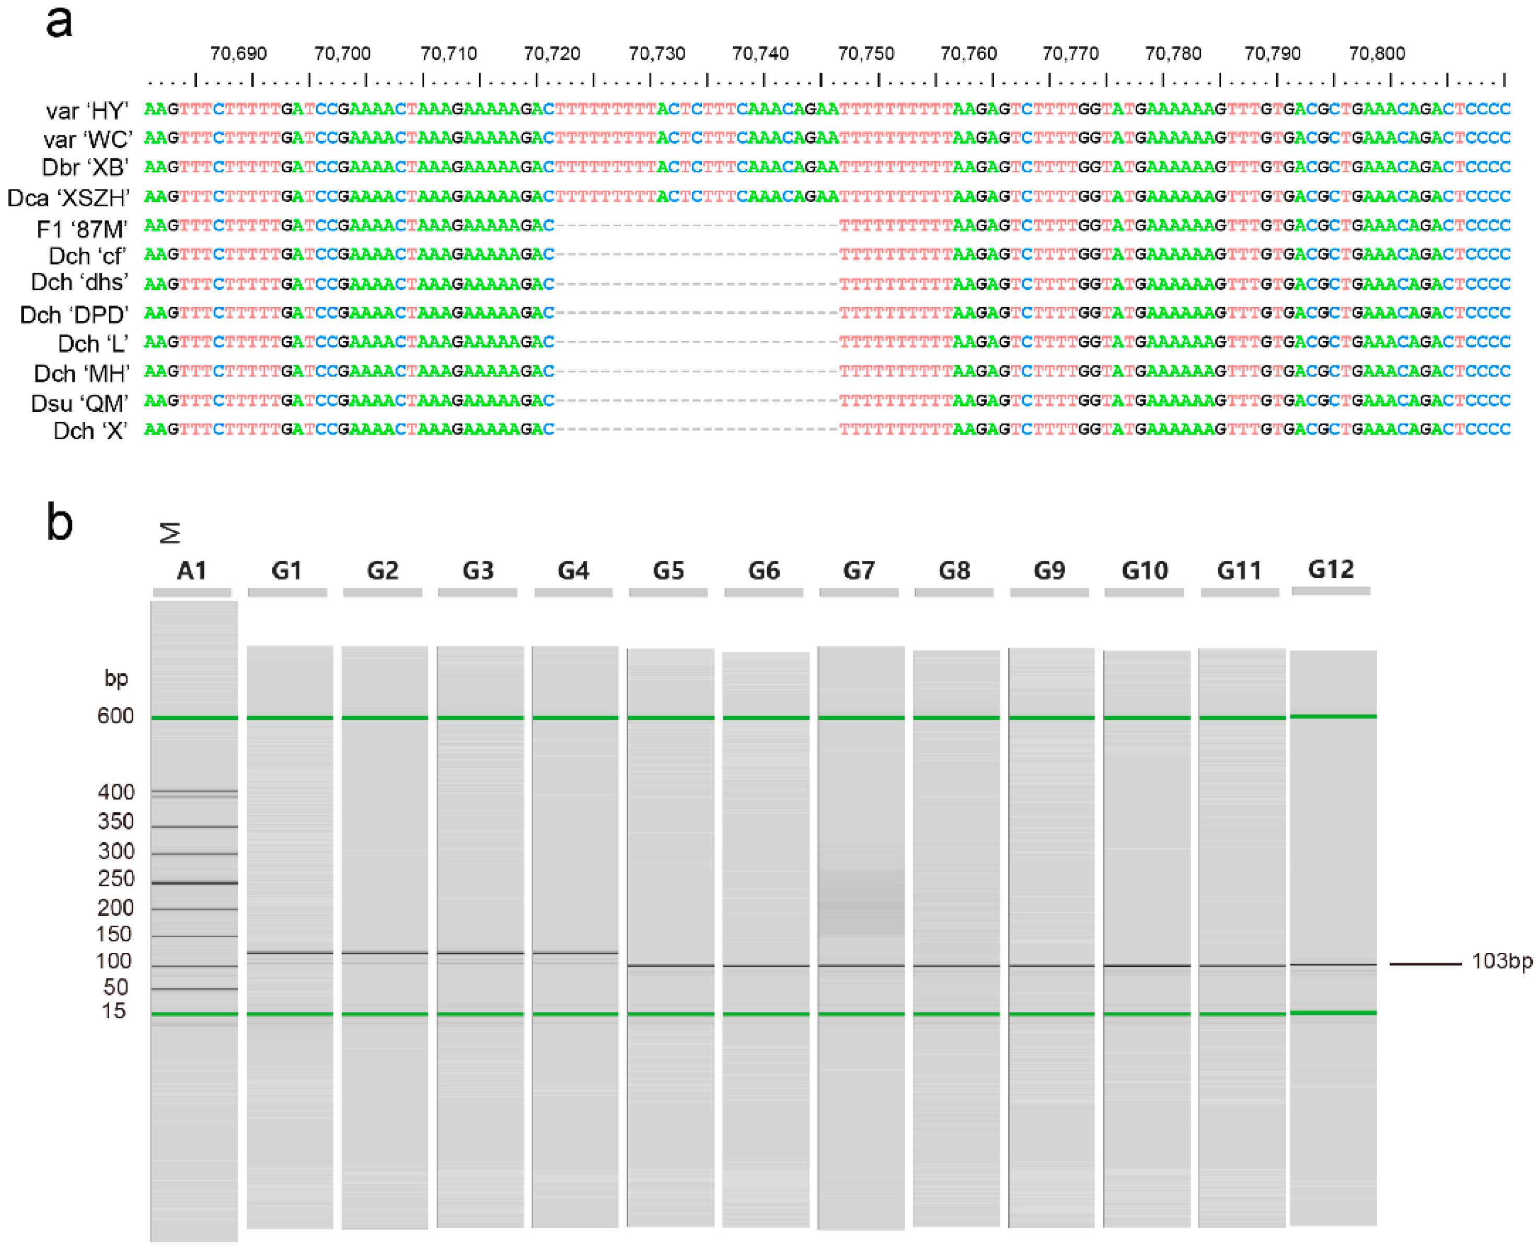Click the G12 lane label
Image resolution: width=1537 pixels, height=1250 pixels.
pos(1331,569)
